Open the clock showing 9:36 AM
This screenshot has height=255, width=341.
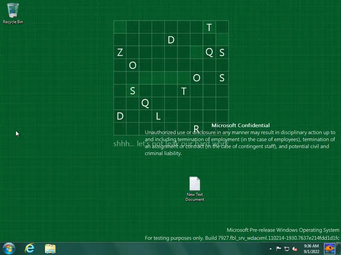click(311, 249)
